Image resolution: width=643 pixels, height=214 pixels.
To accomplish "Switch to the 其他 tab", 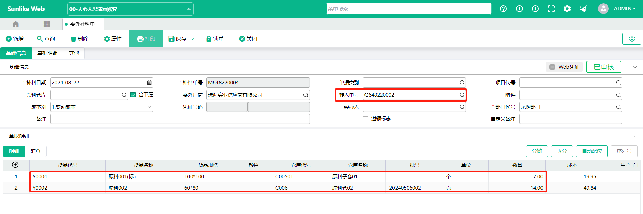I will pyautogui.click(x=74, y=53).
